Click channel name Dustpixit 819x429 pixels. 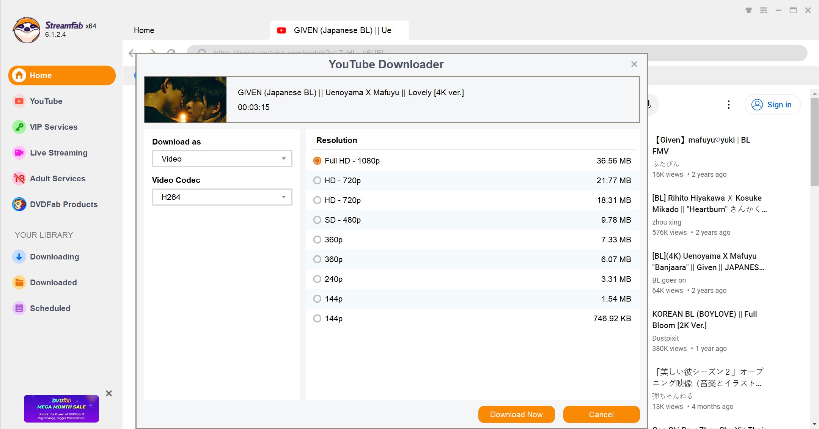pos(665,338)
